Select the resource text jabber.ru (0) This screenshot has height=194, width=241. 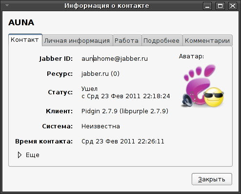tap(100, 74)
